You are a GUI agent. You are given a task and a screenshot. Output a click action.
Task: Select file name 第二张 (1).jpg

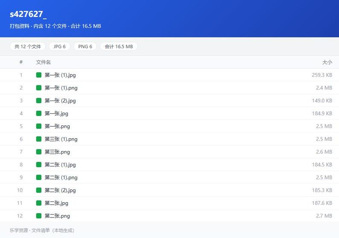[60, 165]
